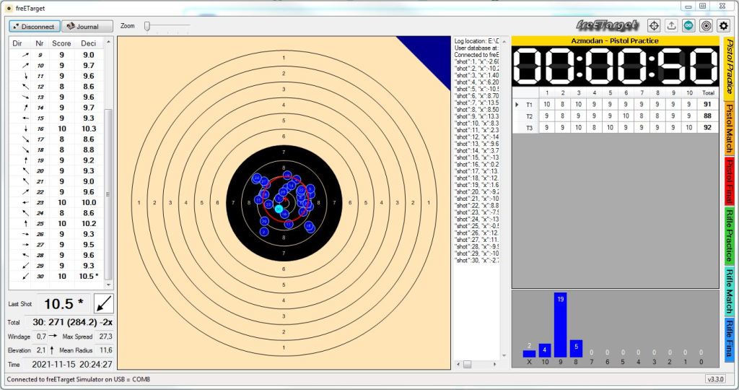The image size is (739, 390).
Task: Adjust the Zoom slider handle
Action: pyautogui.click(x=147, y=26)
